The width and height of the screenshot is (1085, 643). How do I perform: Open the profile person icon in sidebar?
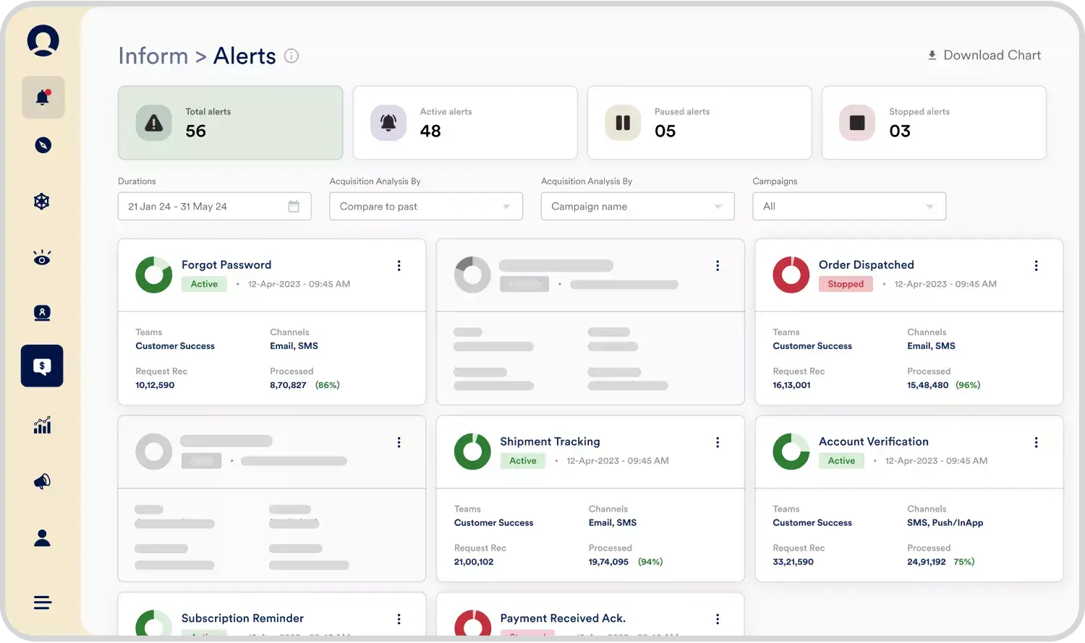(x=42, y=537)
